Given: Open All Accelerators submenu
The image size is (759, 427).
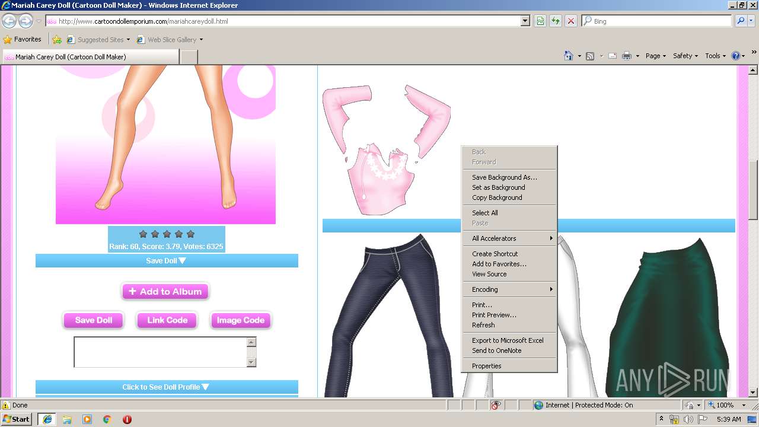Looking at the screenshot, I should (x=509, y=238).
